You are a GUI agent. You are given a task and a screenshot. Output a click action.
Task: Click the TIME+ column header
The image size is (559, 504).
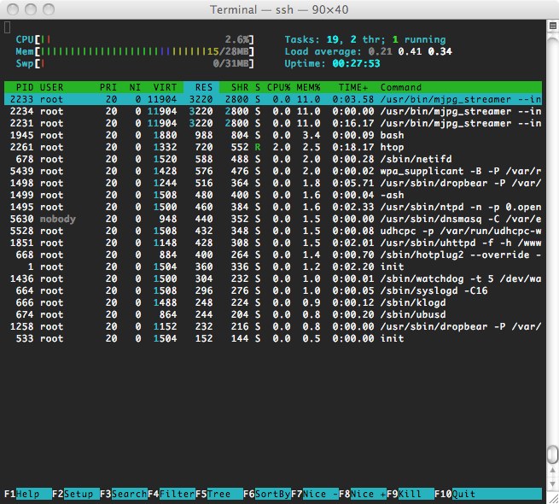[353, 87]
